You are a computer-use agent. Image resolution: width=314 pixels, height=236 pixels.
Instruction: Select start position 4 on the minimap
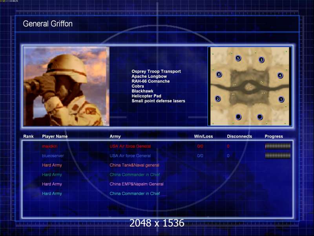coord(280,76)
